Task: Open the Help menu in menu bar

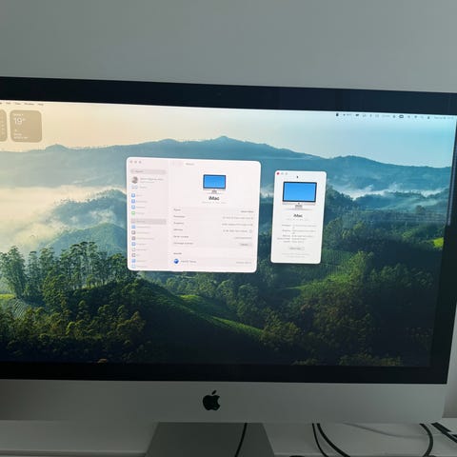Action: (x=41, y=104)
